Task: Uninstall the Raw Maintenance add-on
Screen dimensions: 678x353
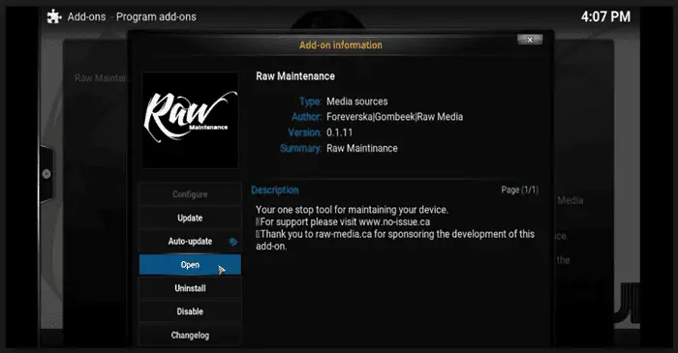Action: point(190,288)
